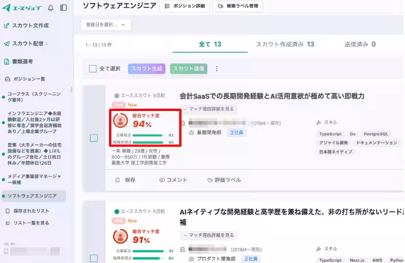
Task: Select コープラス（スクリーニング要件）position
Action: [x=34, y=97]
